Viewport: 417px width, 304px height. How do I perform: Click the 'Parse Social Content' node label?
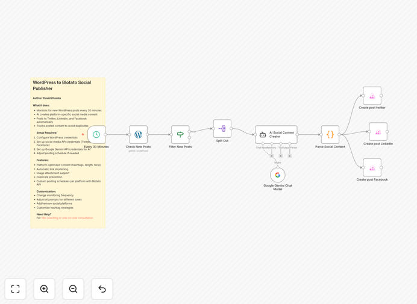tap(330, 147)
